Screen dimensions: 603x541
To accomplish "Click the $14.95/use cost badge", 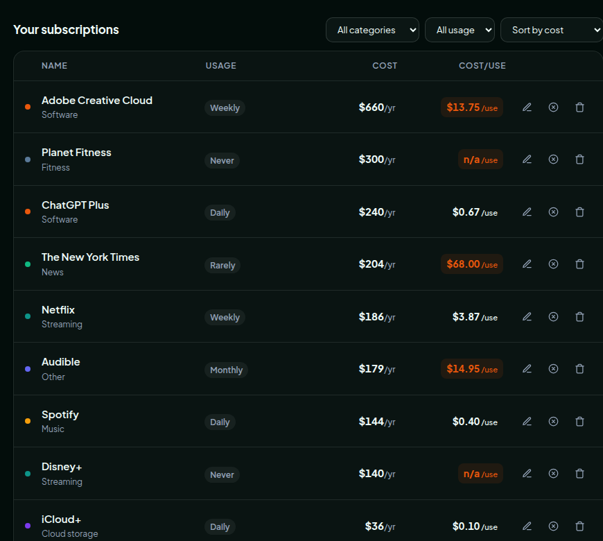I will point(472,369).
